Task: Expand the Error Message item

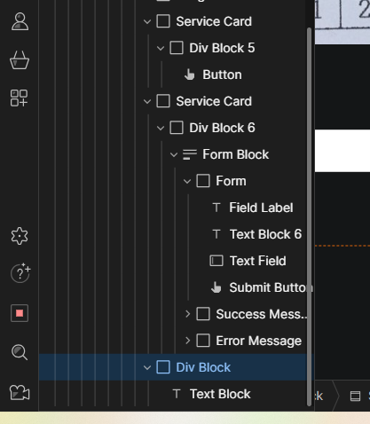Action: [x=187, y=341]
